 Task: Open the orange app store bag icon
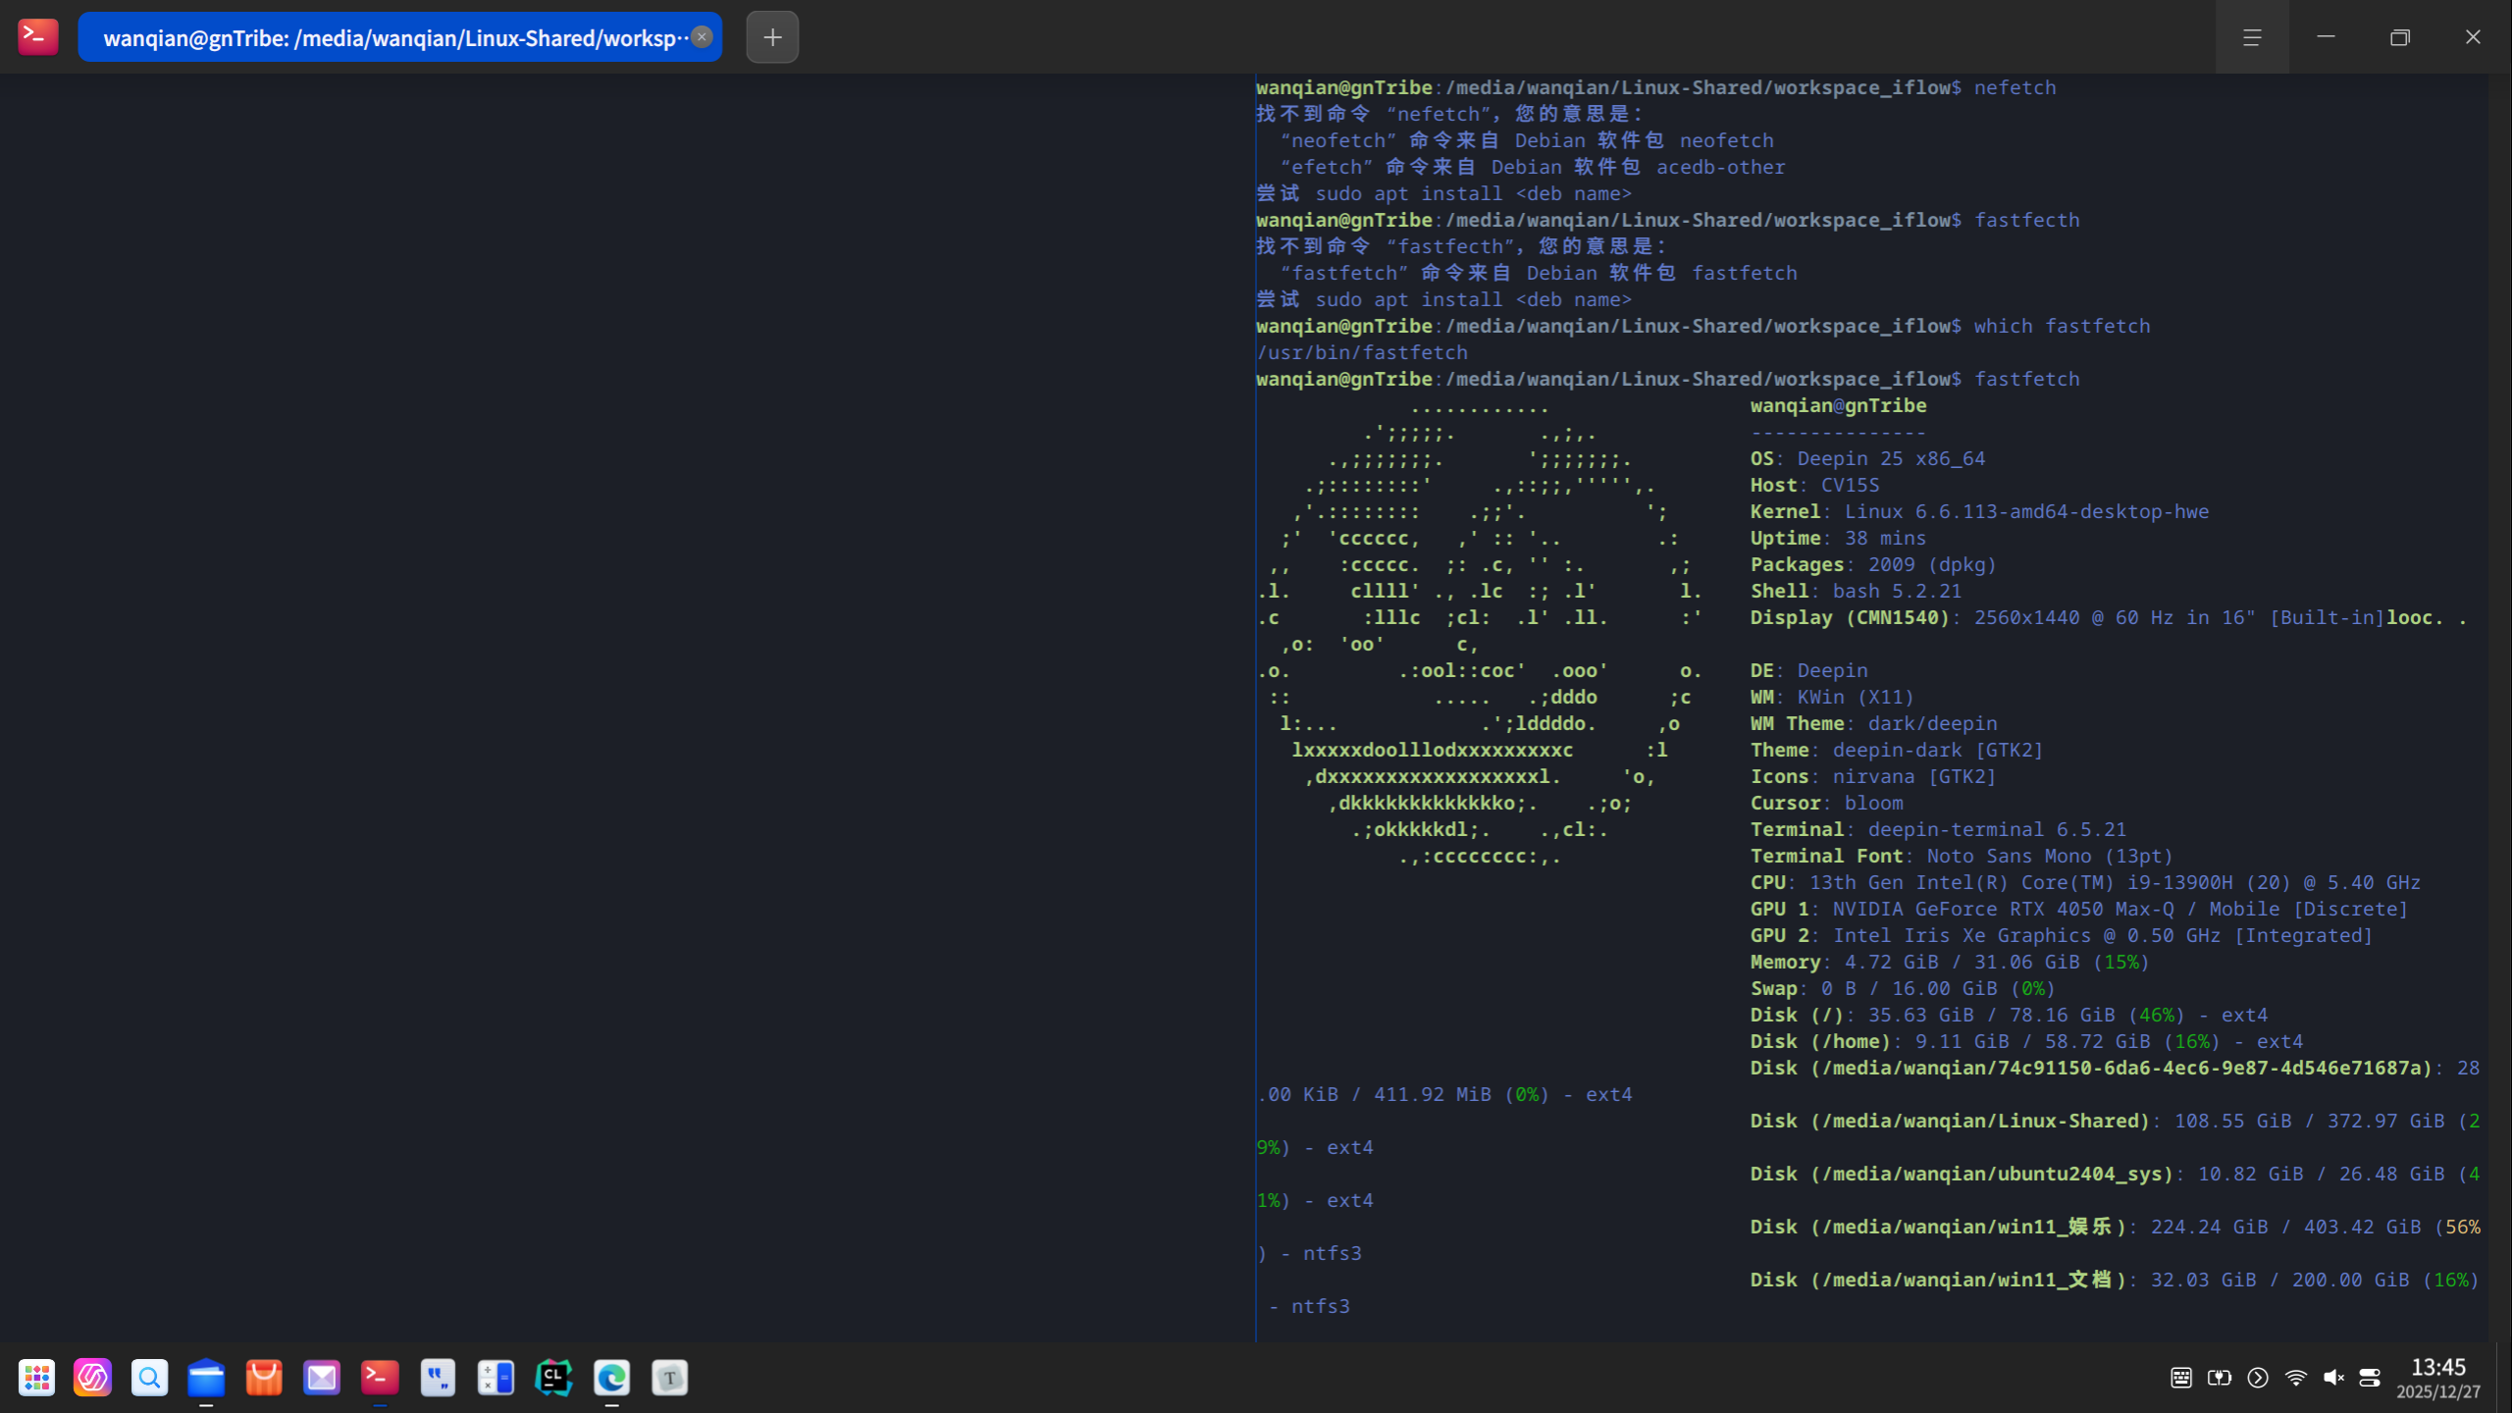[x=264, y=1378]
